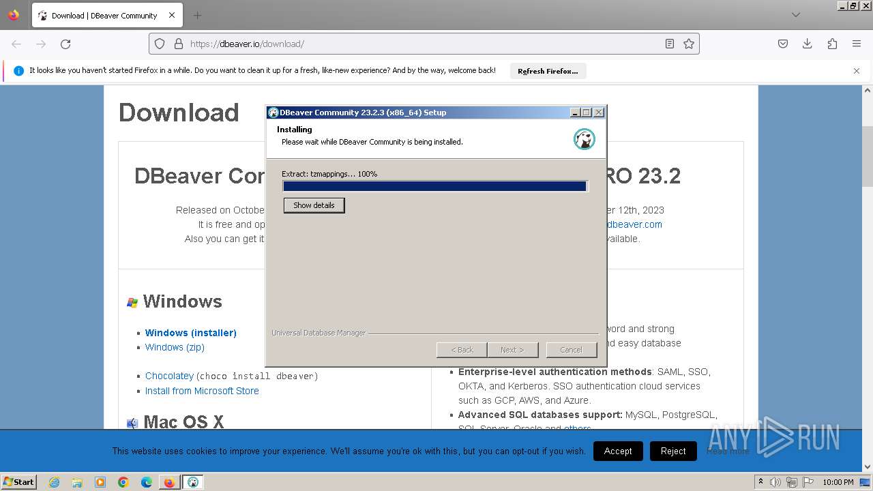Launch Microsoft Edge from the taskbar

pos(147,482)
